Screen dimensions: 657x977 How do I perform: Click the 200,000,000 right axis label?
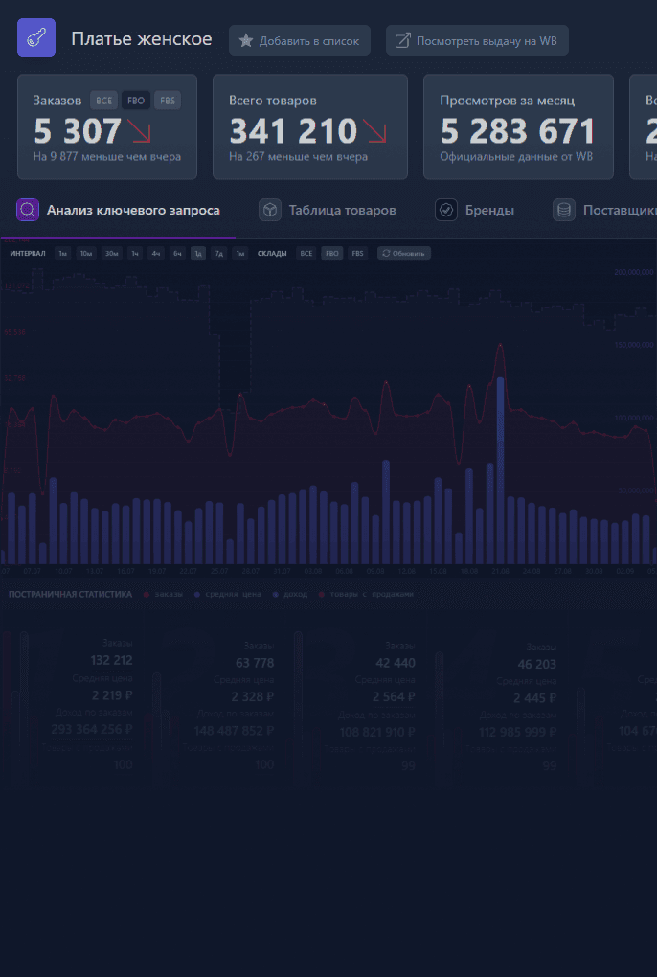coord(634,272)
